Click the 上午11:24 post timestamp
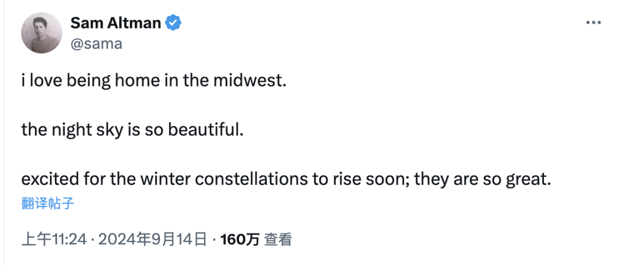This screenshot has width=619, height=266. [54, 240]
